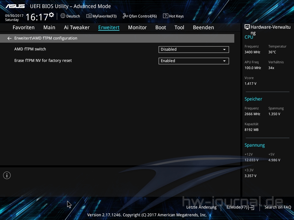The image size is (294, 220).
Task: Click the Qfan Control fan icon
Action: coord(125,16)
